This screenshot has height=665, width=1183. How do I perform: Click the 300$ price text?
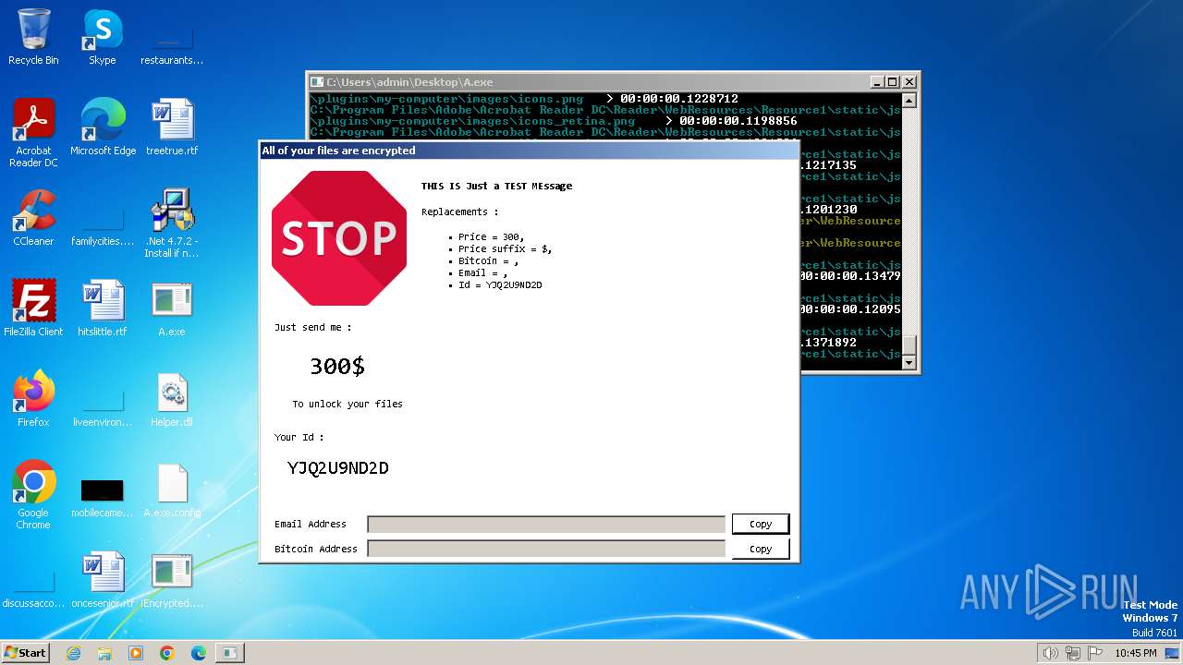[337, 367]
